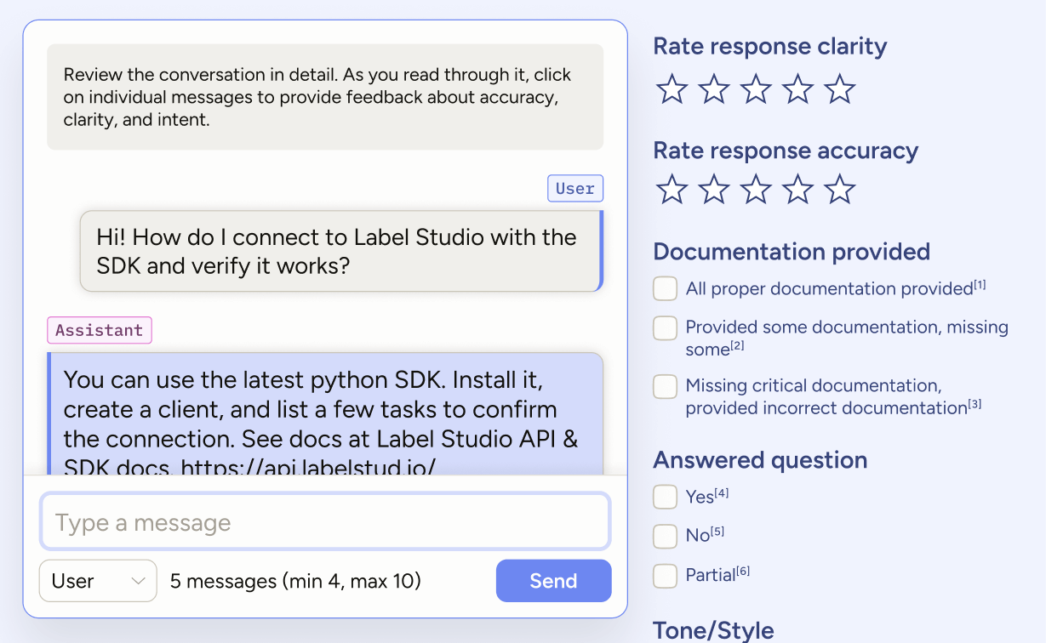Rate response clarity four stars
This screenshot has width=1046, height=643.
(797, 89)
